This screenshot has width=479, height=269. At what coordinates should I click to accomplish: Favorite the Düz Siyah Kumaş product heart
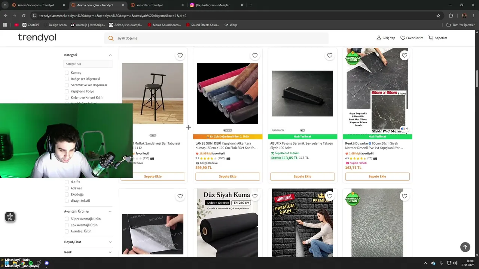255,196
